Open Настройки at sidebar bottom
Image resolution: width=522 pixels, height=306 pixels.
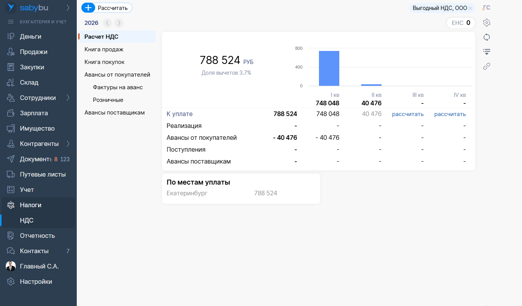[x=36, y=282]
